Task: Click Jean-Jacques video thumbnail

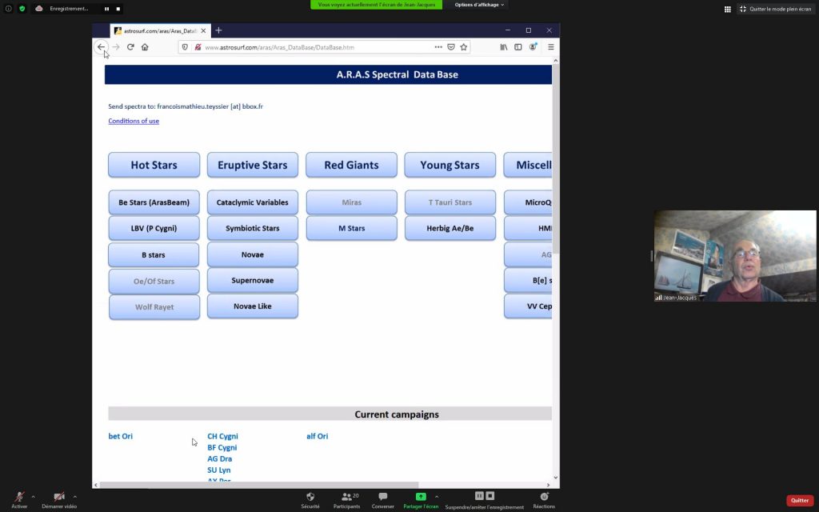Action: [735, 256]
